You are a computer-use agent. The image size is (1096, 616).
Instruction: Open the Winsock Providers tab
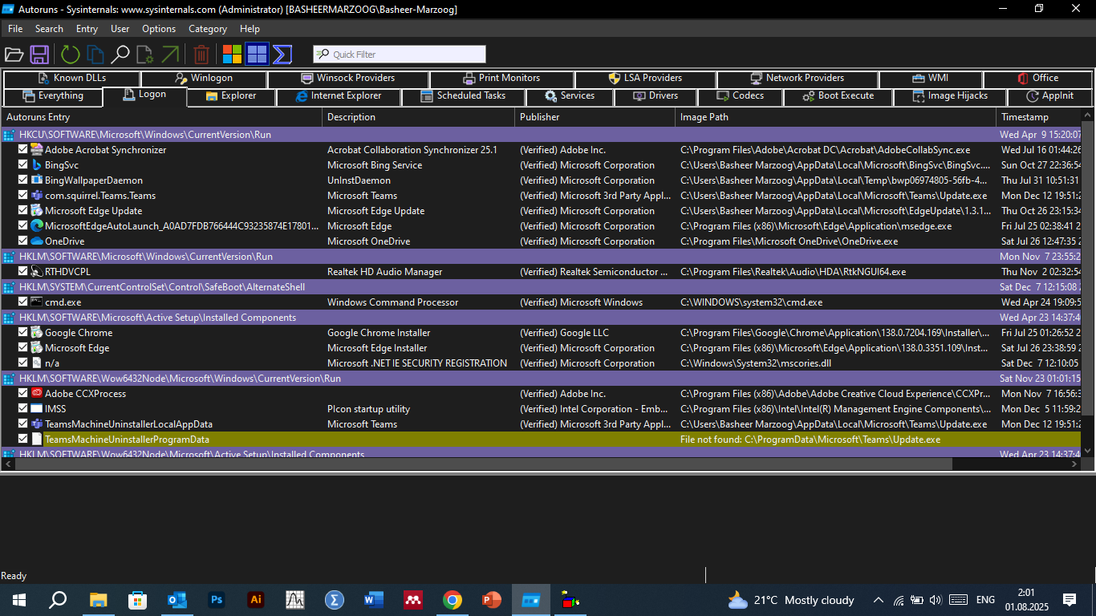348,79
